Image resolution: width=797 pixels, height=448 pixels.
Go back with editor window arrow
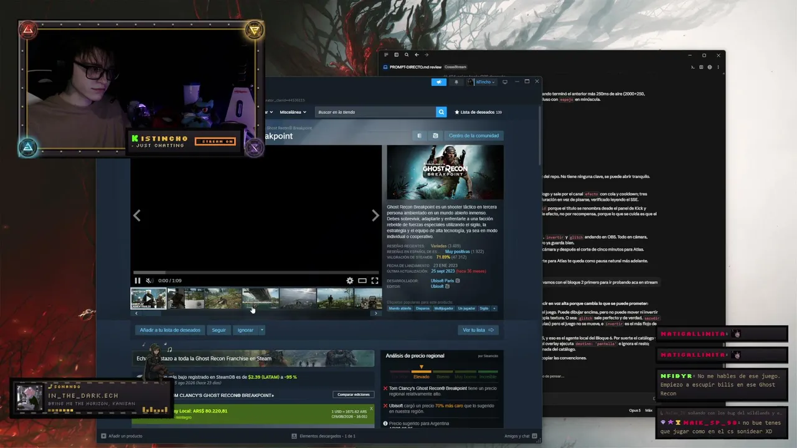pos(417,55)
